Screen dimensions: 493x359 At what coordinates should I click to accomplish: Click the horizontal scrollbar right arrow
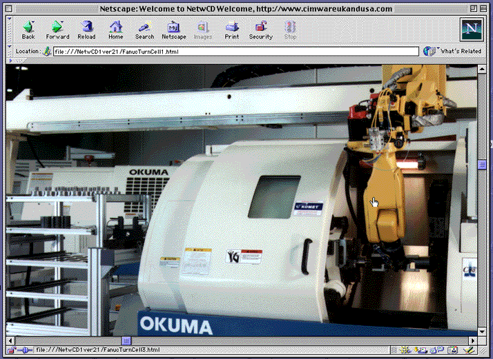pos(473,340)
